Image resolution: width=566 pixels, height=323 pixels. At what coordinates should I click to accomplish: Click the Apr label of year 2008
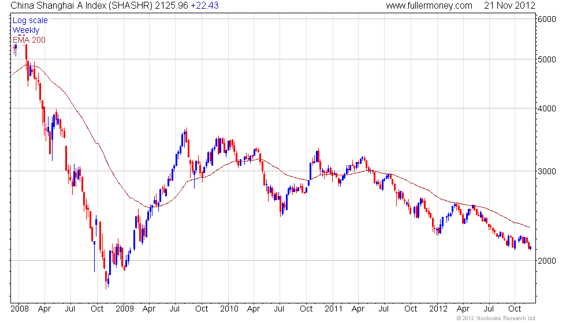(x=44, y=309)
